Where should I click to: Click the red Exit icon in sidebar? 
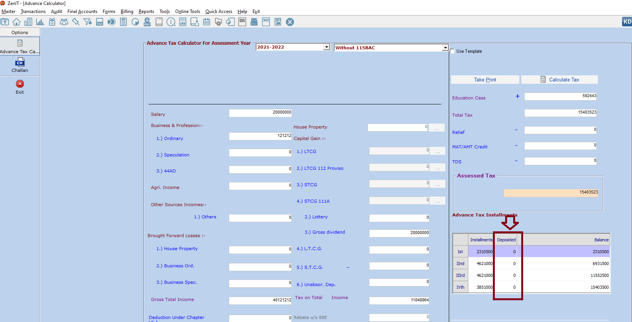coord(20,84)
